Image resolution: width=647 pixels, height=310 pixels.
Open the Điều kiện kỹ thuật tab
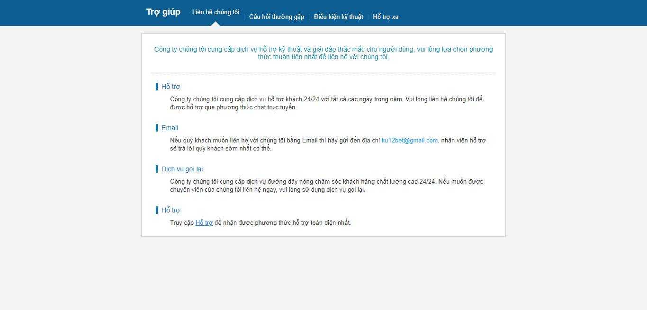click(x=338, y=17)
